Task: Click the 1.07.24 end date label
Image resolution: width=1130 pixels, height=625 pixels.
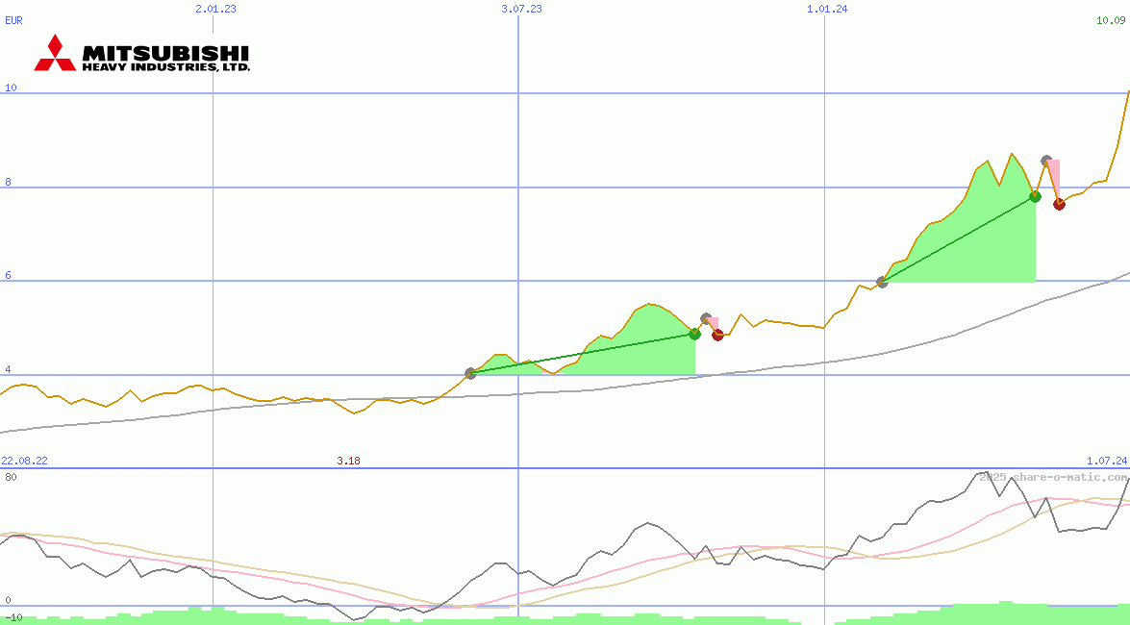Action: click(1106, 461)
